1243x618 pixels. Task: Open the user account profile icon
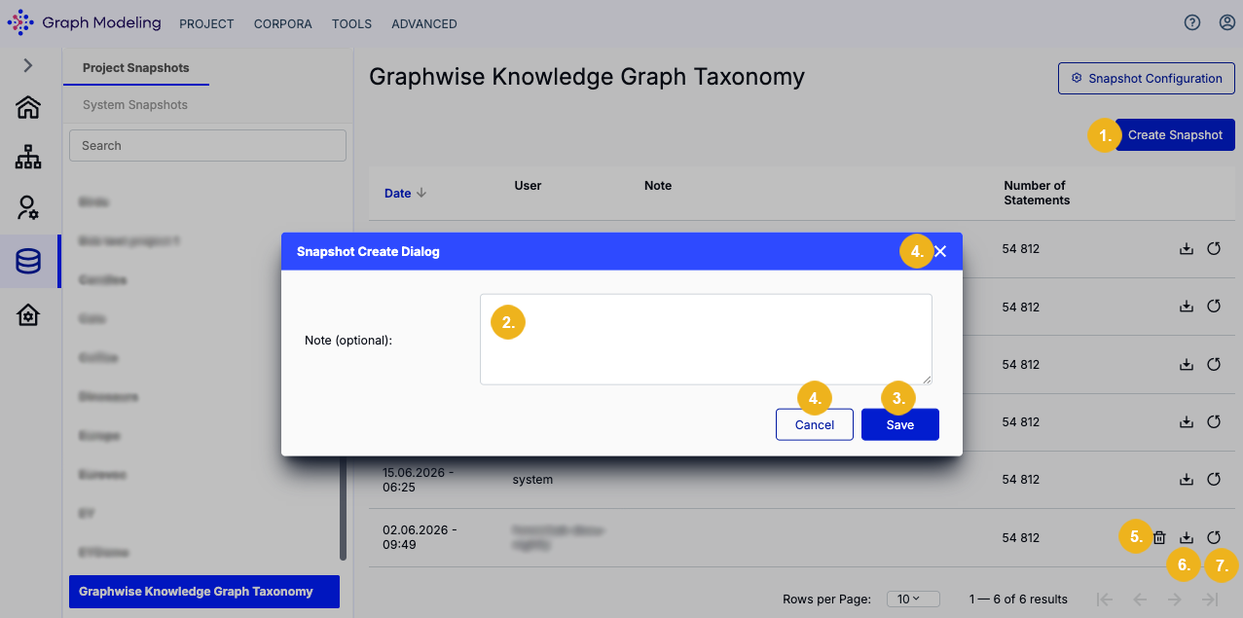(x=1227, y=23)
